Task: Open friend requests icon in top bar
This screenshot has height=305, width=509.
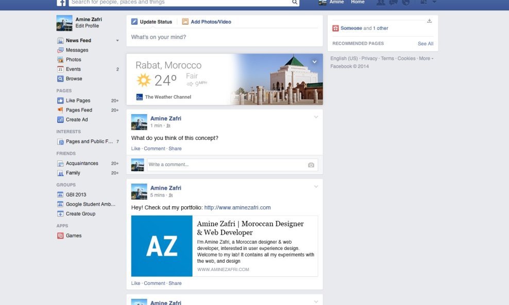Action: point(381,2)
